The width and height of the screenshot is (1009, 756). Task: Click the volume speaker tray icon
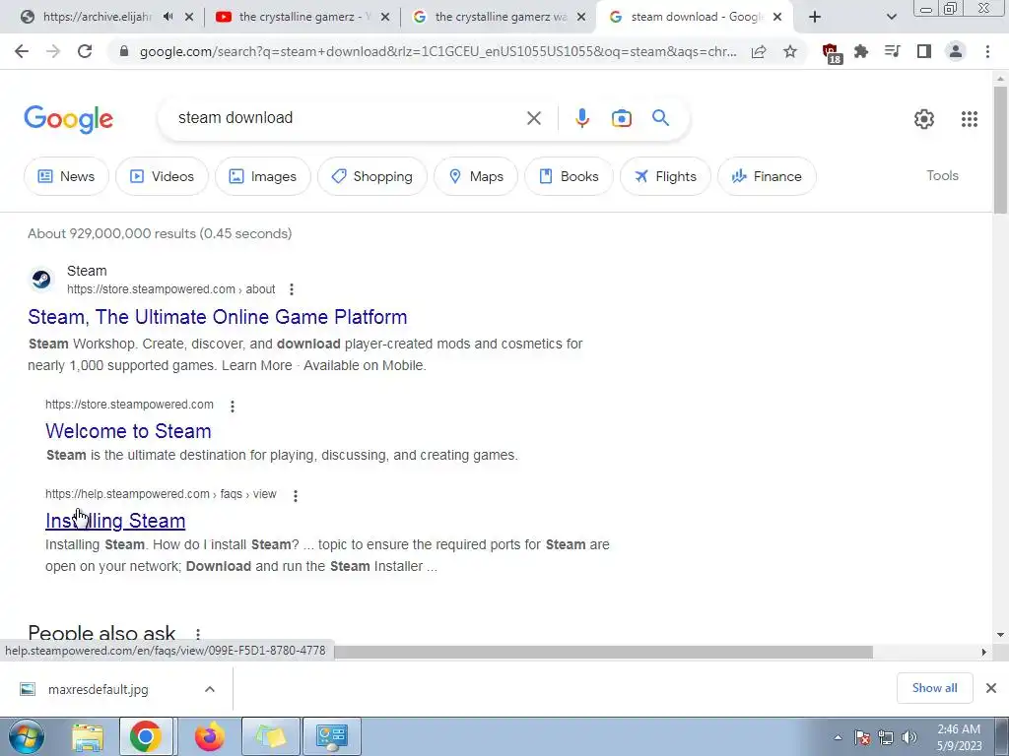click(x=909, y=737)
